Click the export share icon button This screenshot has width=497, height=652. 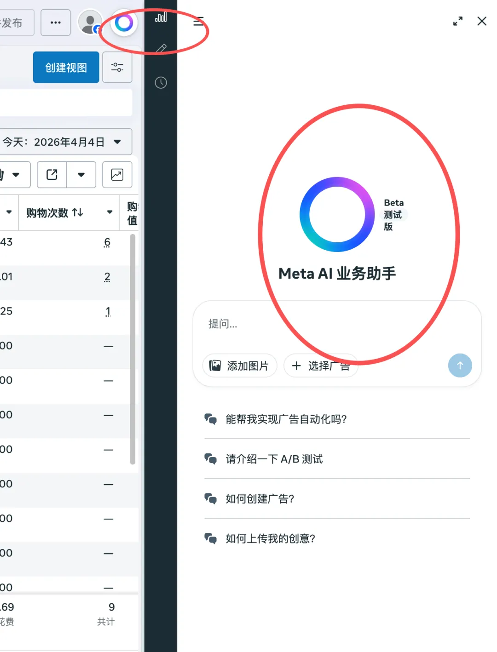pos(52,175)
